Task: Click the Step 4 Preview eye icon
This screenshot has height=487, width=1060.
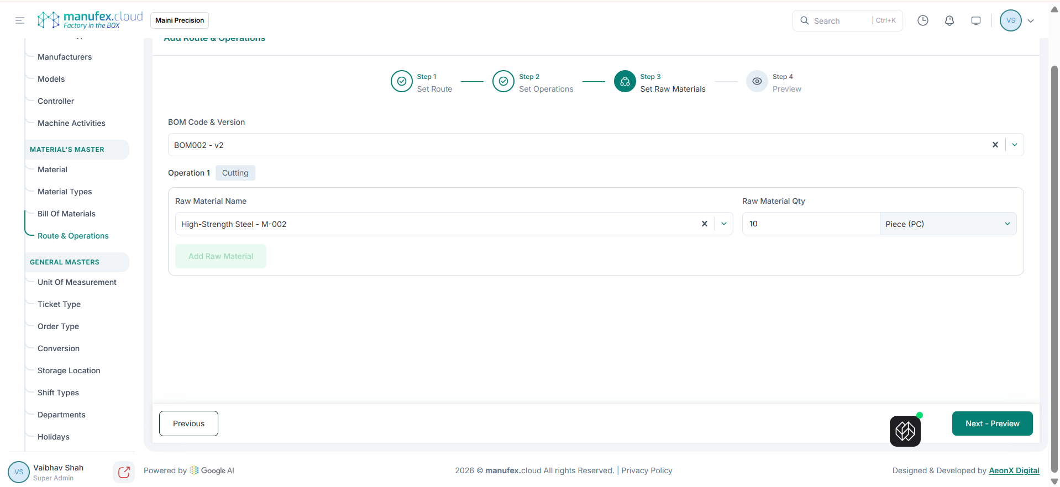Action: tap(757, 81)
